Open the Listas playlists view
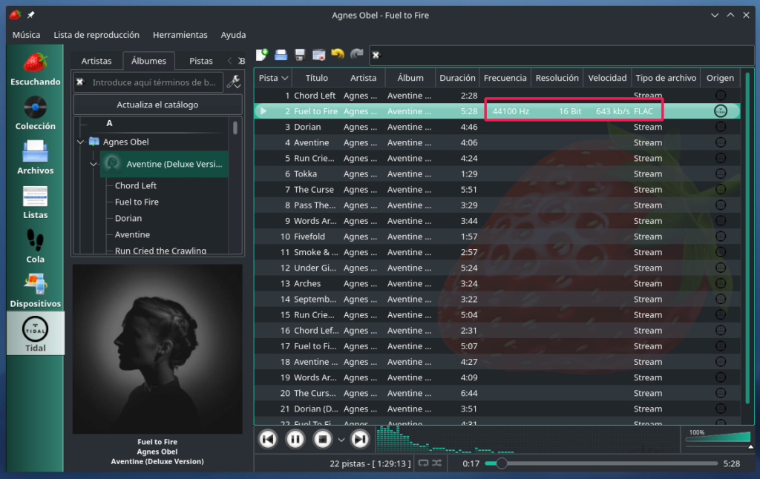 click(x=35, y=202)
